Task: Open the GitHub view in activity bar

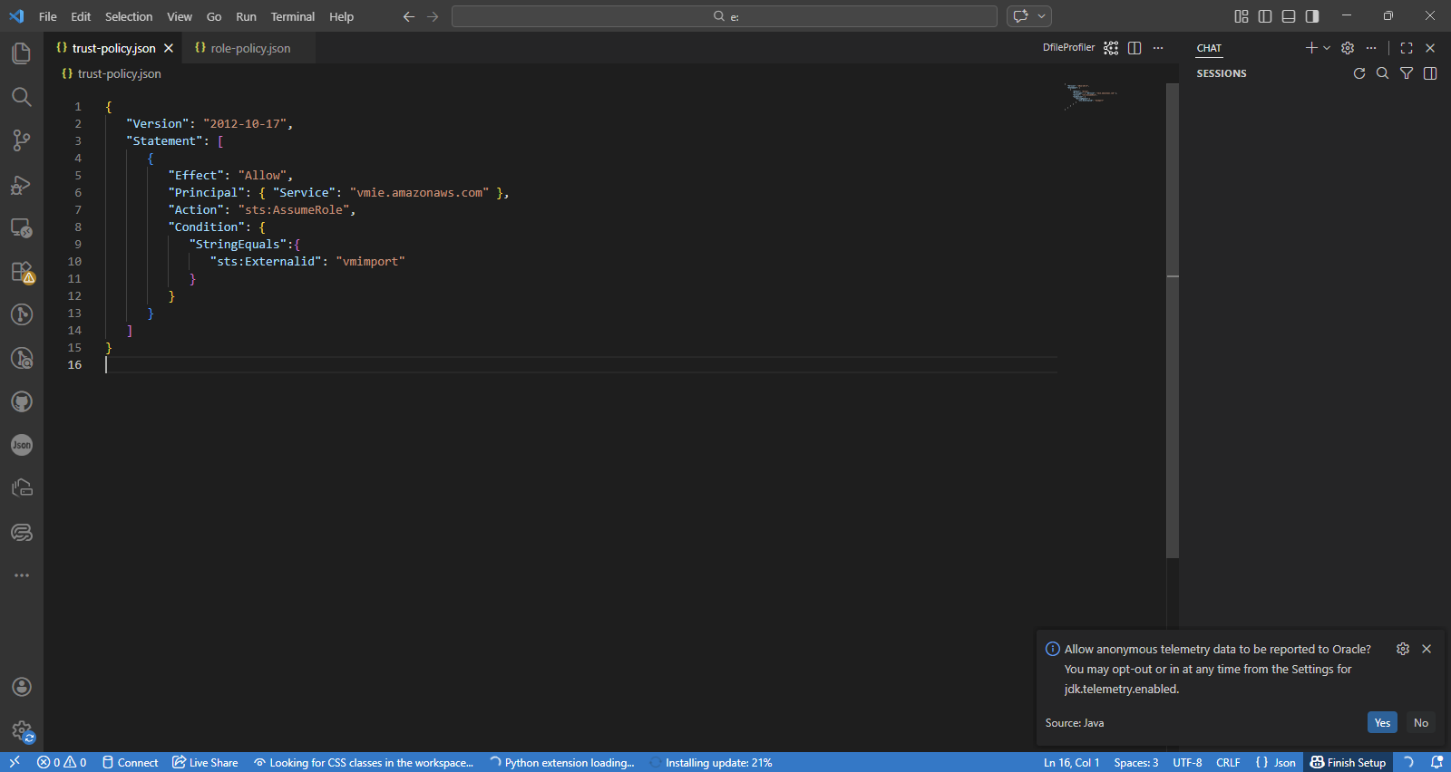Action: pos(22,401)
